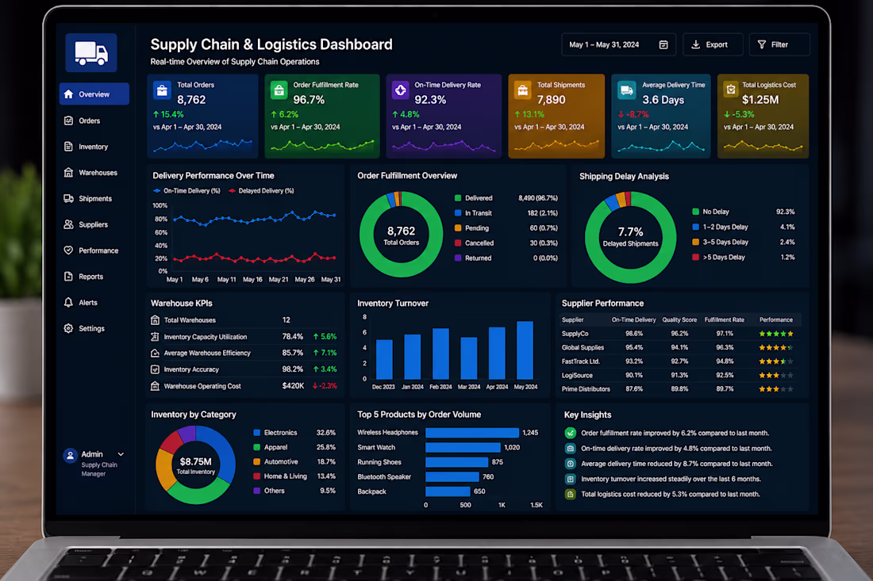Click the Total Shipments card icon

coord(522,90)
